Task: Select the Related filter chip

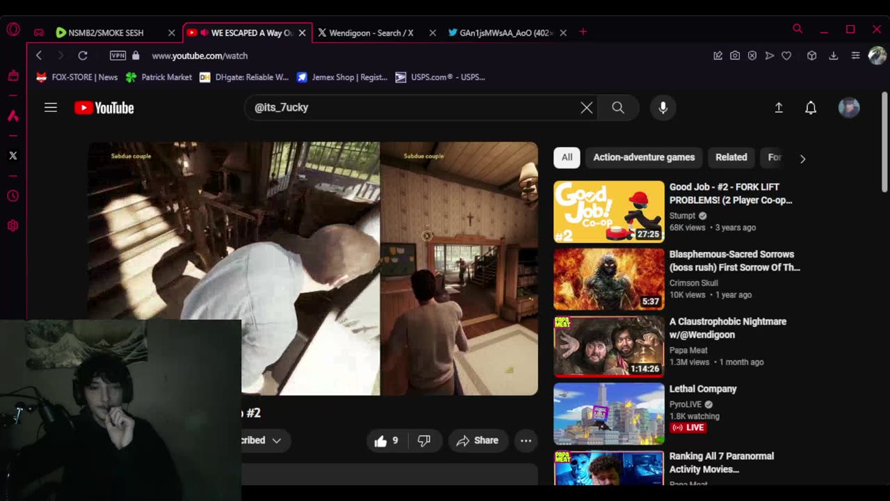Action: [x=731, y=157]
